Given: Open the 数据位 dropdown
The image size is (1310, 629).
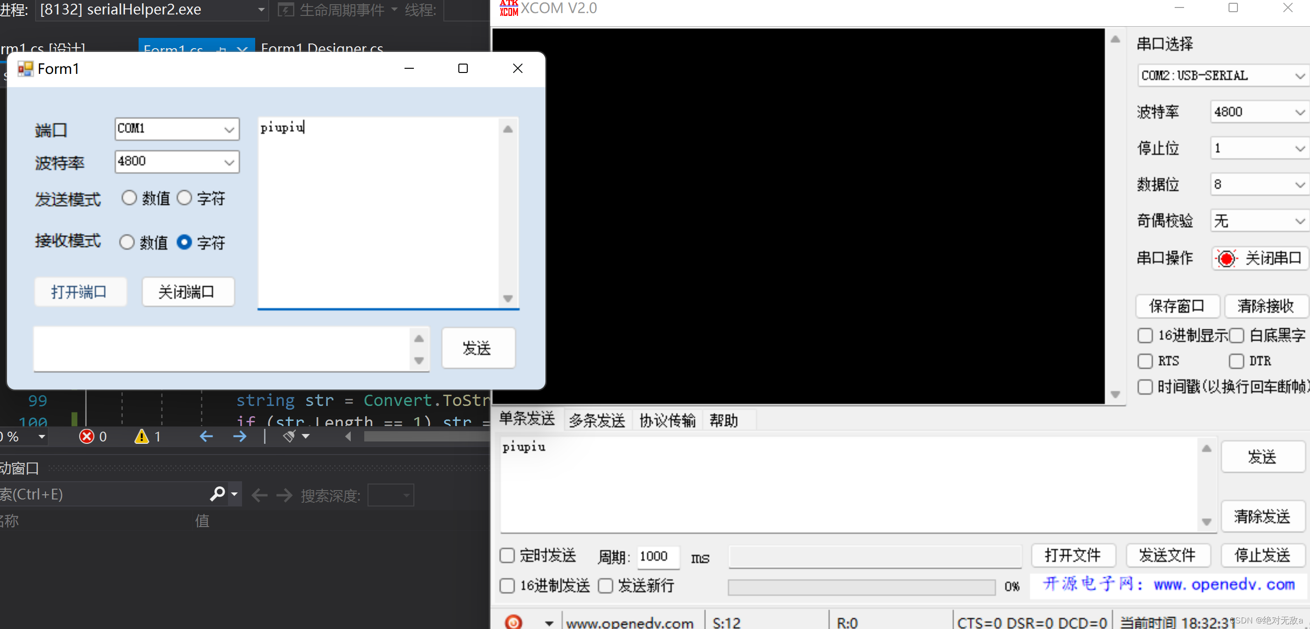Looking at the screenshot, I should click(x=1259, y=184).
